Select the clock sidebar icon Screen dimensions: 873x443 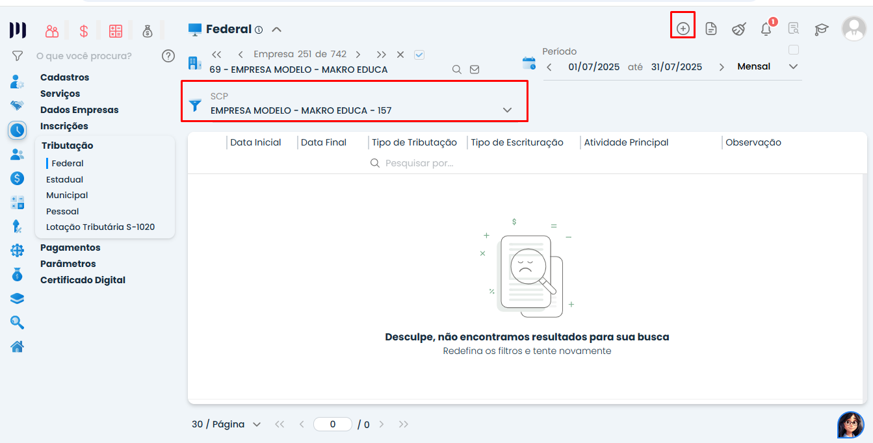coord(17,130)
